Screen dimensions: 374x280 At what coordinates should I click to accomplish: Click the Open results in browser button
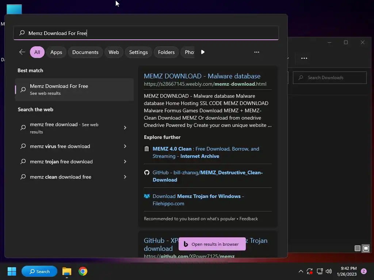click(x=212, y=244)
